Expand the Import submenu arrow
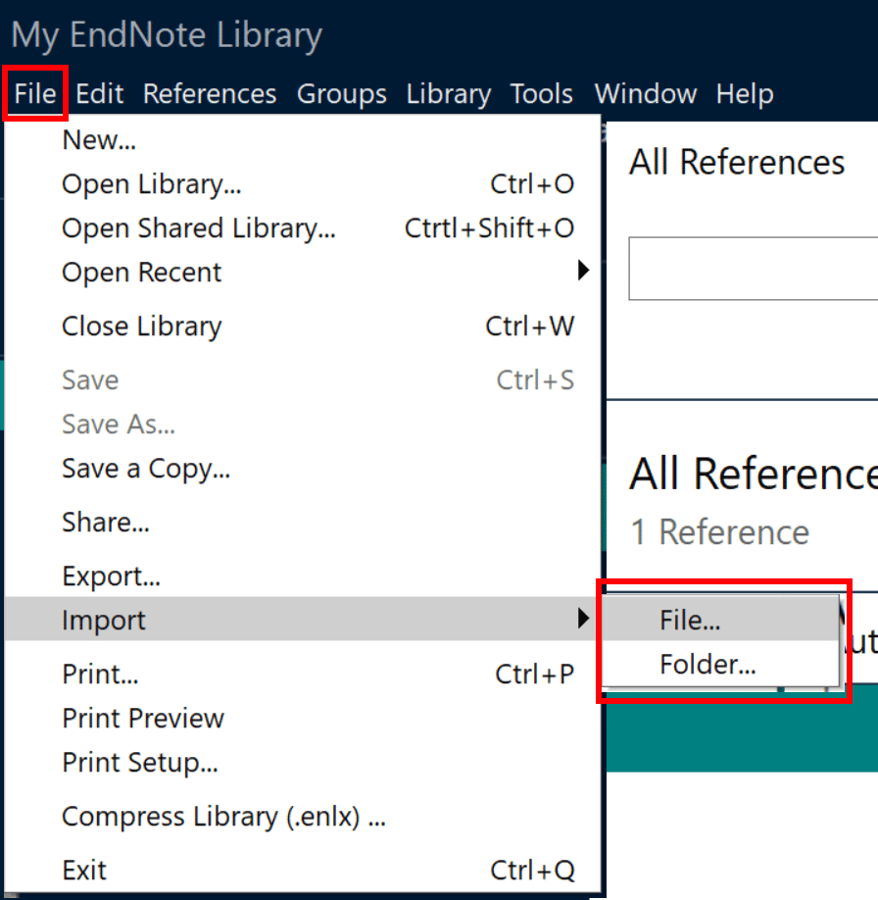 584,619
